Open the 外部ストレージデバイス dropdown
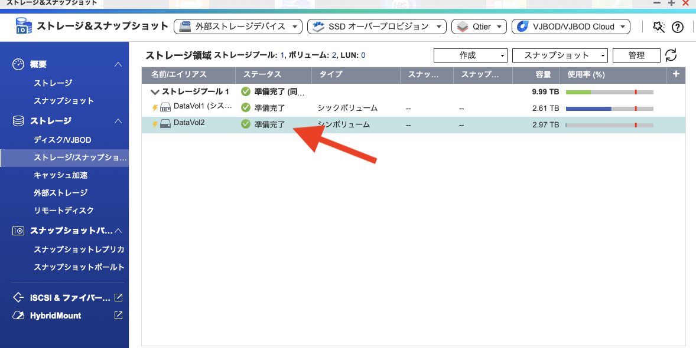 point(238,27)
